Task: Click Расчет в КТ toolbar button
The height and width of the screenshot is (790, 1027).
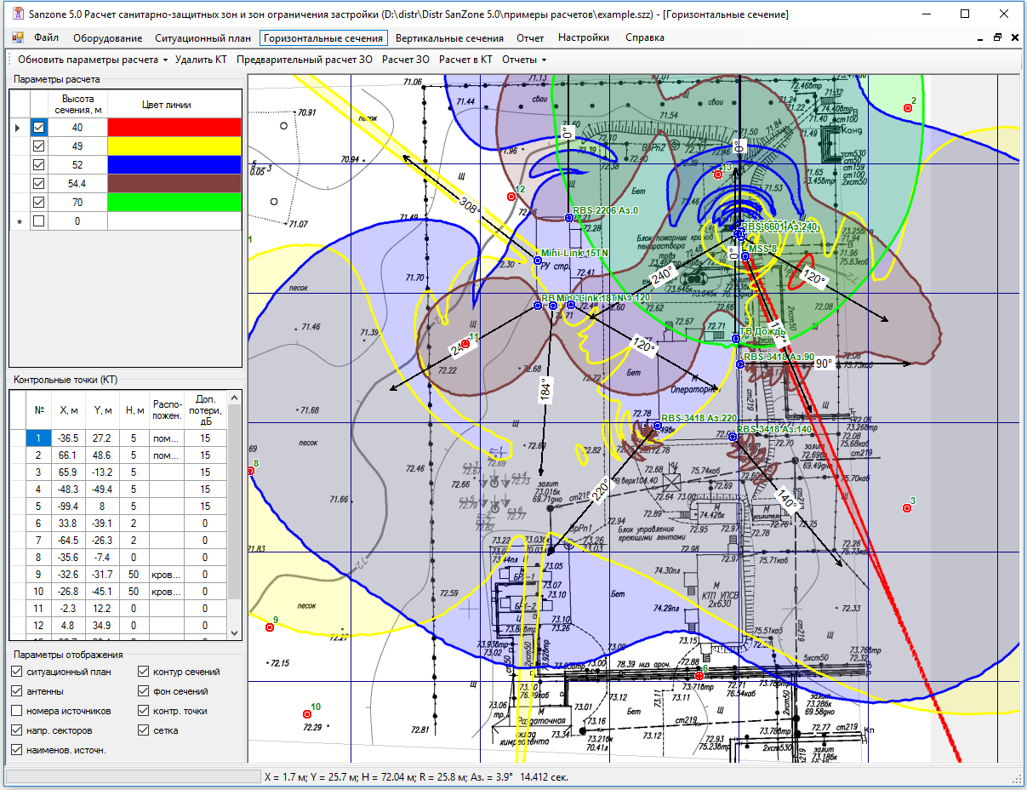Action: [465, 60]
